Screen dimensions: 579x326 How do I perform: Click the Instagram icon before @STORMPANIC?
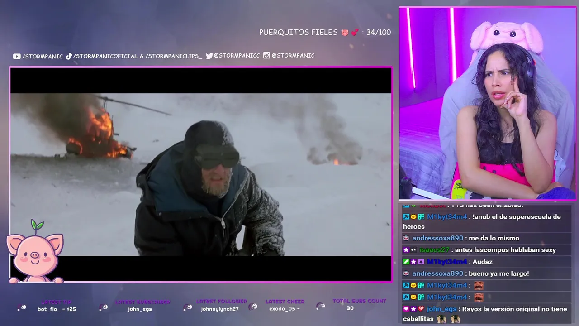click(x=266, y=55)
